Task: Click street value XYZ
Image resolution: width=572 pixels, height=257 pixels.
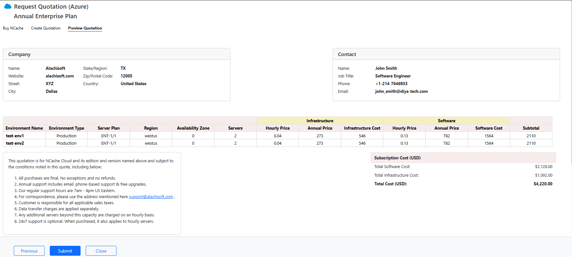Action: tap(50, 84)
